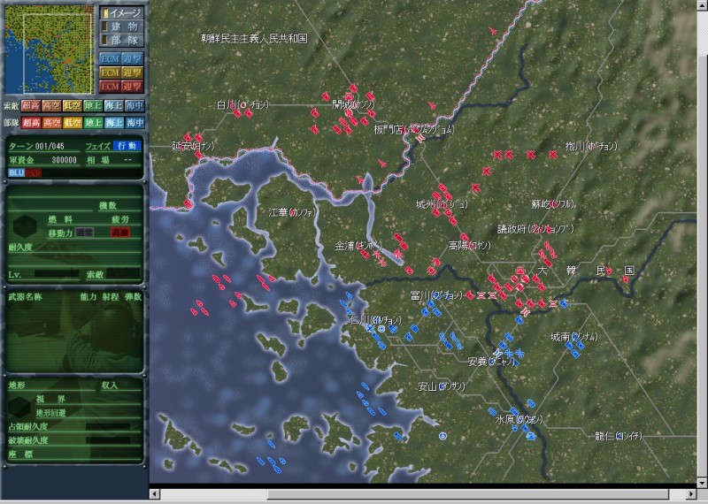Toggle the イメージ display option
The image size is (708, 504).
[121, 12]
